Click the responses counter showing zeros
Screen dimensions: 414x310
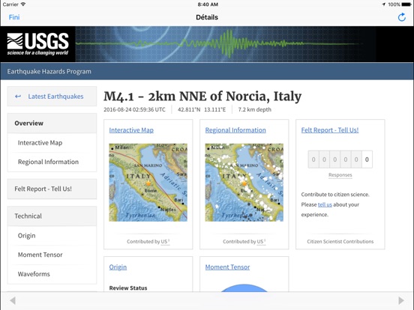click(340, 159)
